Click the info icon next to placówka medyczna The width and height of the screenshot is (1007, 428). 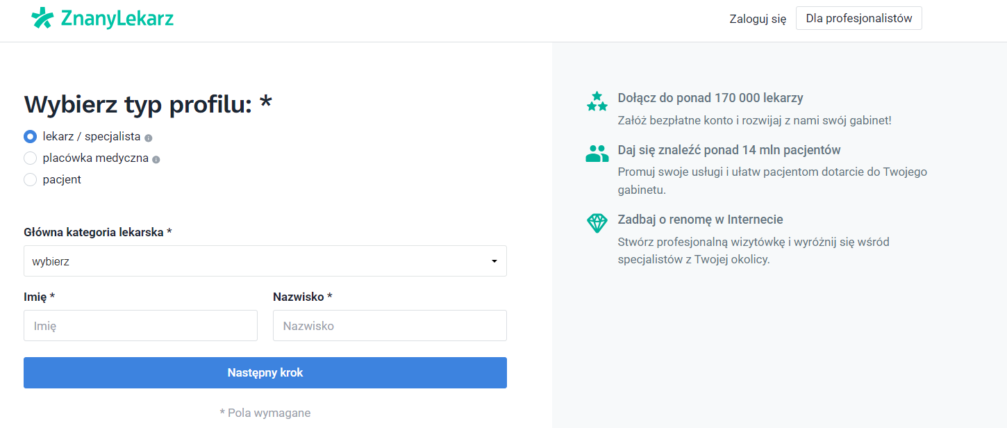coord(156,159)
